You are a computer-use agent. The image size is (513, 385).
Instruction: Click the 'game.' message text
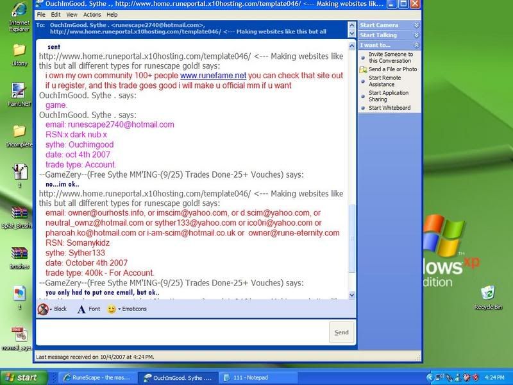coord(56,105)
